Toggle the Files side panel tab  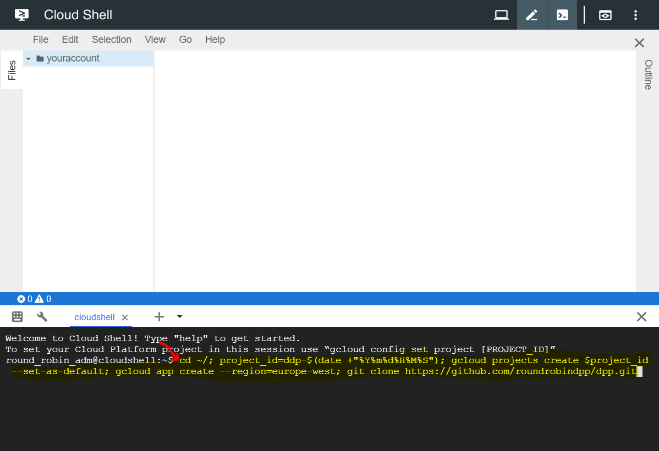[12, 71]
